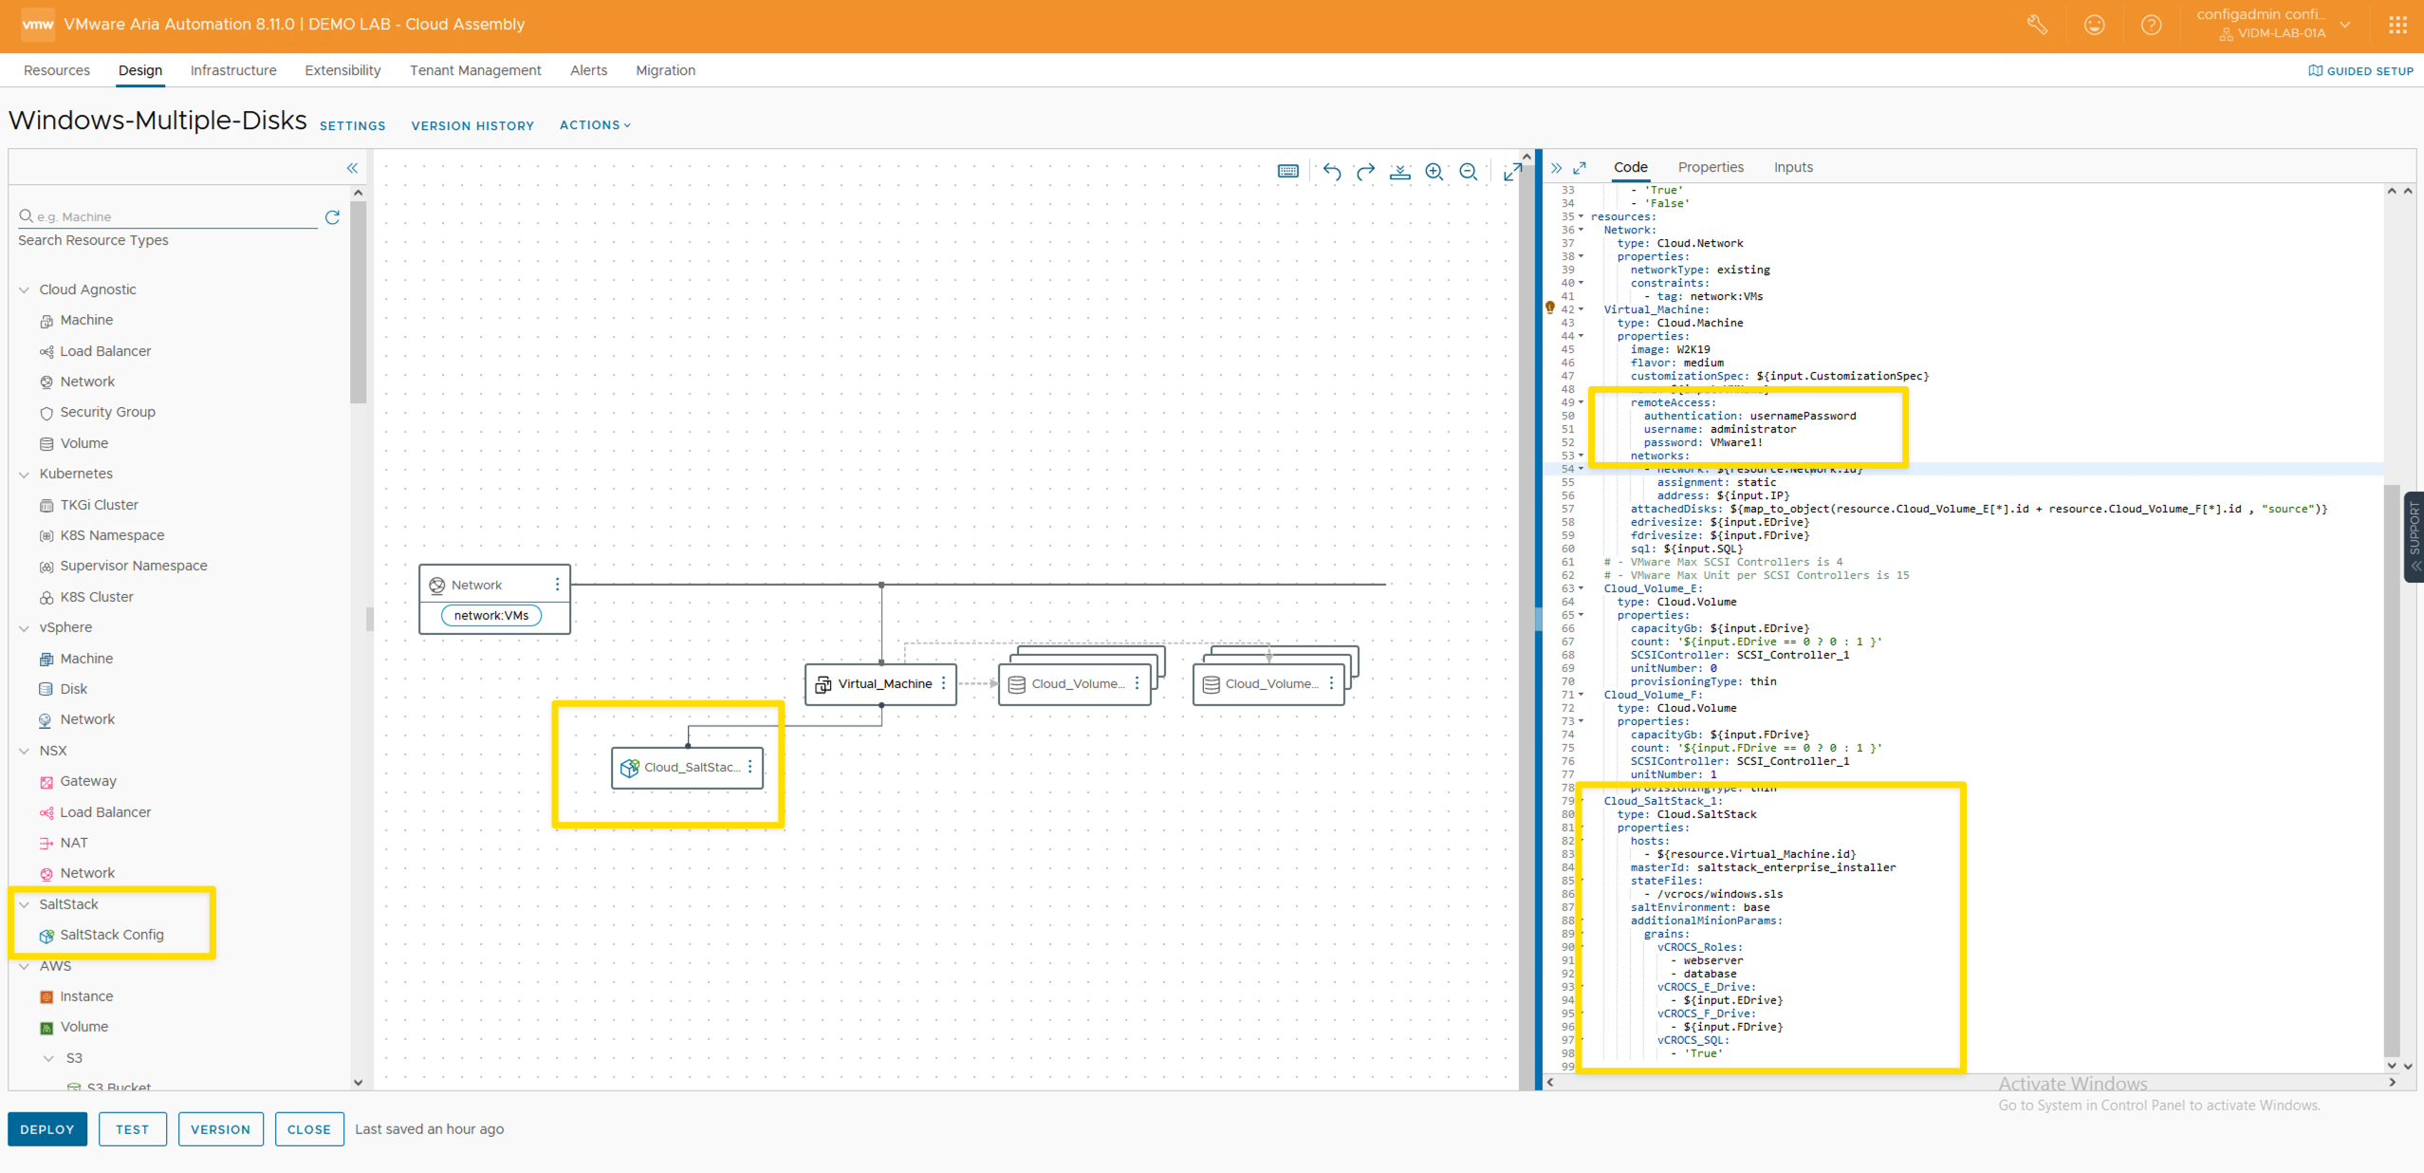Refresh resource types list icon

[x=332, y=217]
